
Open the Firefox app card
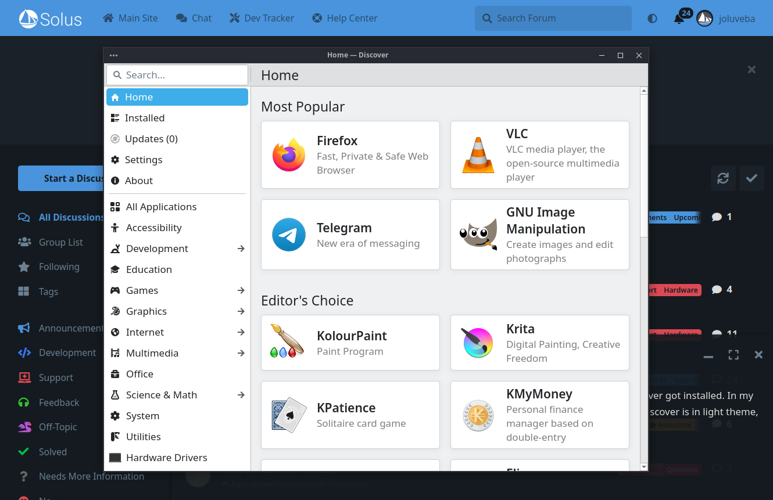pyautogui.click(x=350, y=155)
